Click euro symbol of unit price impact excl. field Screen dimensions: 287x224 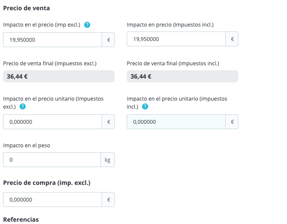click(x=108, y=122)
